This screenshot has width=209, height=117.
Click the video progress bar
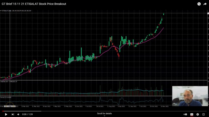click(104, 111)
